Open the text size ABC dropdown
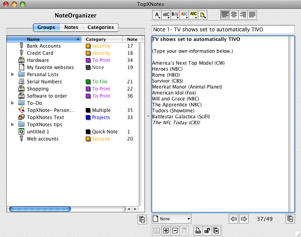The width and height of the screenshot is (301, 237). tap(166, 15)
